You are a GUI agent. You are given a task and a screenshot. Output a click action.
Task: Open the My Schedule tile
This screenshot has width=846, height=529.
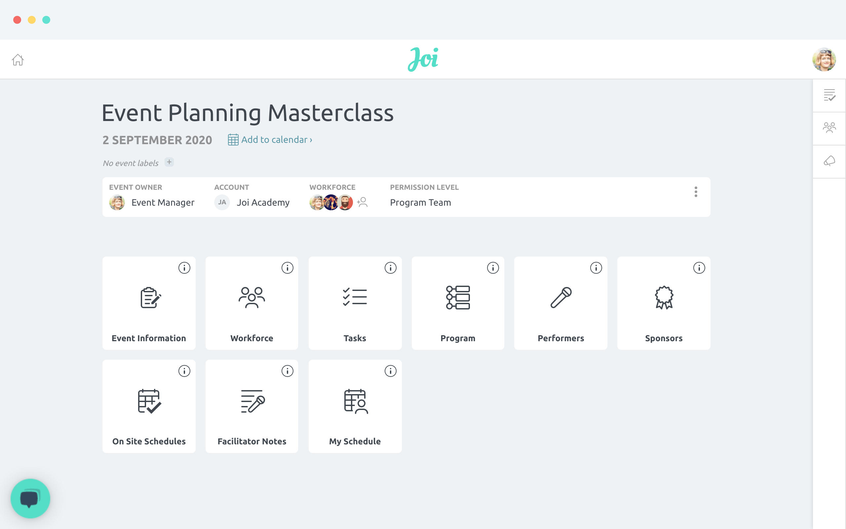tap(355, 406)
